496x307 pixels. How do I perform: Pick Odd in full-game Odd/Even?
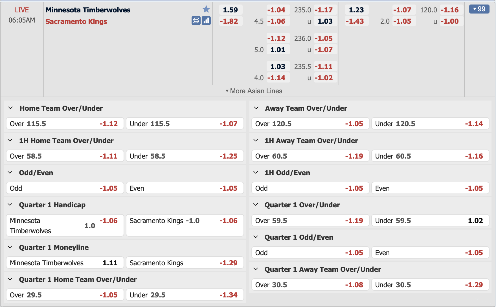[65, 188]
